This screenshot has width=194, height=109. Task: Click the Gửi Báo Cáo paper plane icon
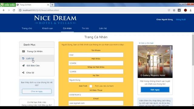tap(23, 65)
